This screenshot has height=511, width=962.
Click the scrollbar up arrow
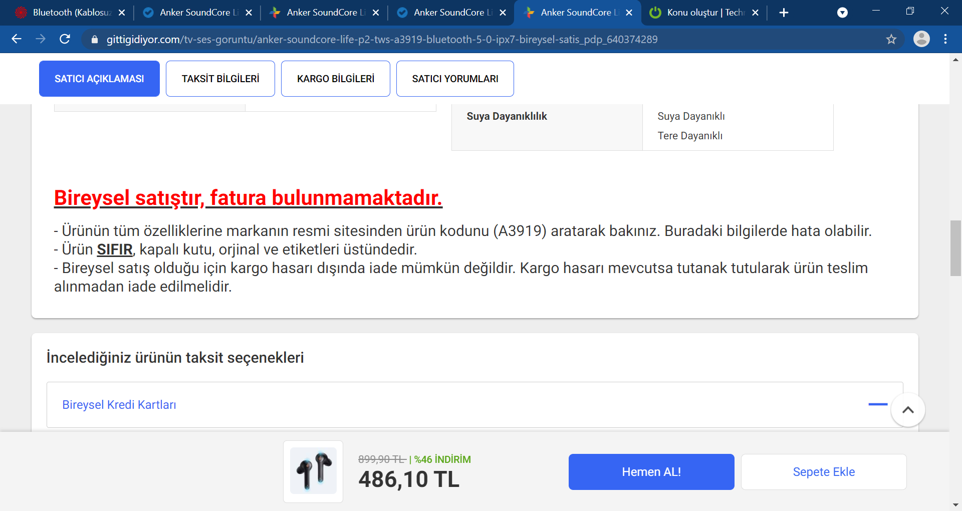tap(955, 59)
